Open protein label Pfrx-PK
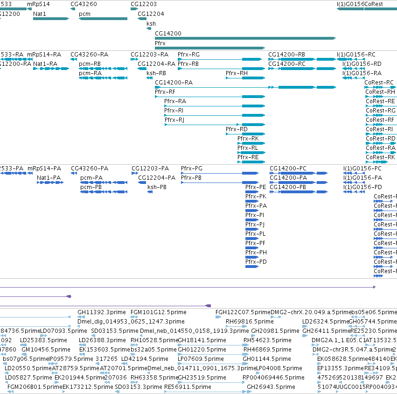Screen dimensions: 397x394 click(256, 197)
